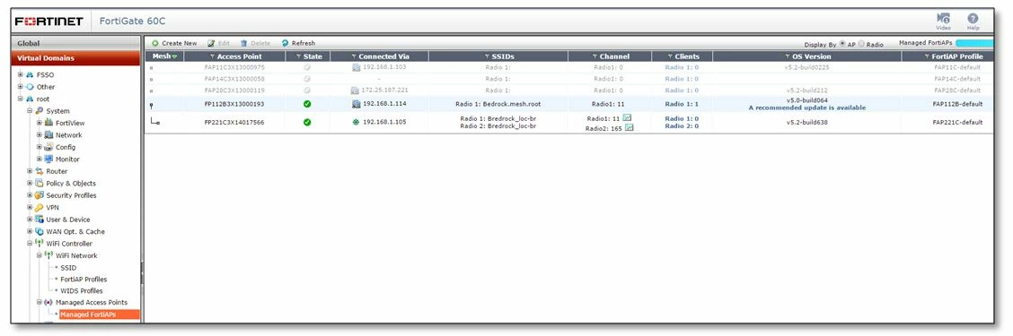Click the Delete button
This screenshot has height=336, width=1013.
click(x=255, y=43)
